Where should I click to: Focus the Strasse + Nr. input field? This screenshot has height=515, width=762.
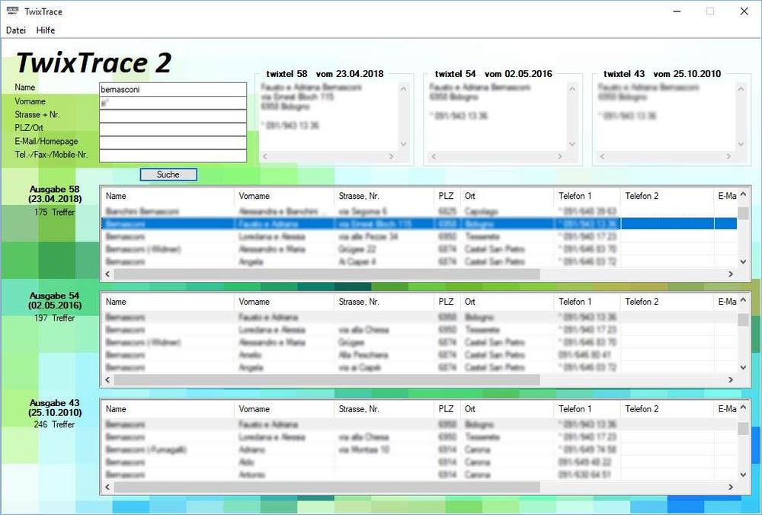pos(173,116)
